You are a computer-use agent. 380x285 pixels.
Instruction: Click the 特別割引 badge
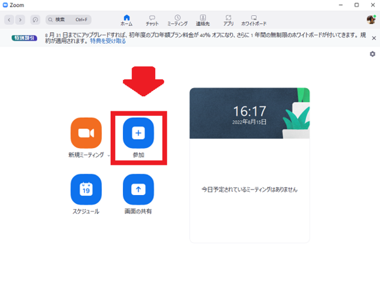pyautogui.click(x=24, y=38)
